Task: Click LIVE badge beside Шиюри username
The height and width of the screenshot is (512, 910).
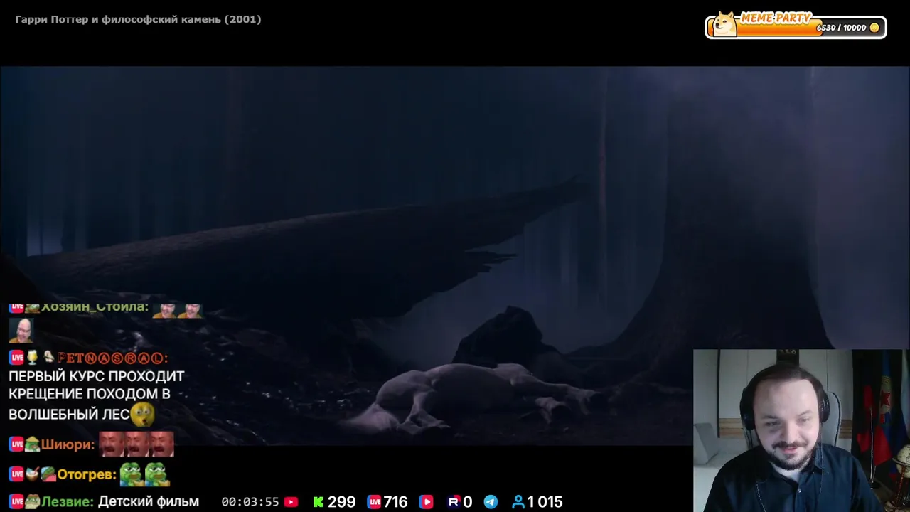Action: 16,444
